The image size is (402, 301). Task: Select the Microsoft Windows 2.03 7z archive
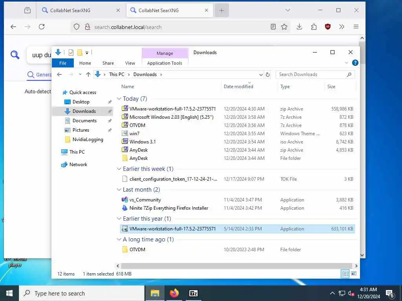(x=237, y=117)
